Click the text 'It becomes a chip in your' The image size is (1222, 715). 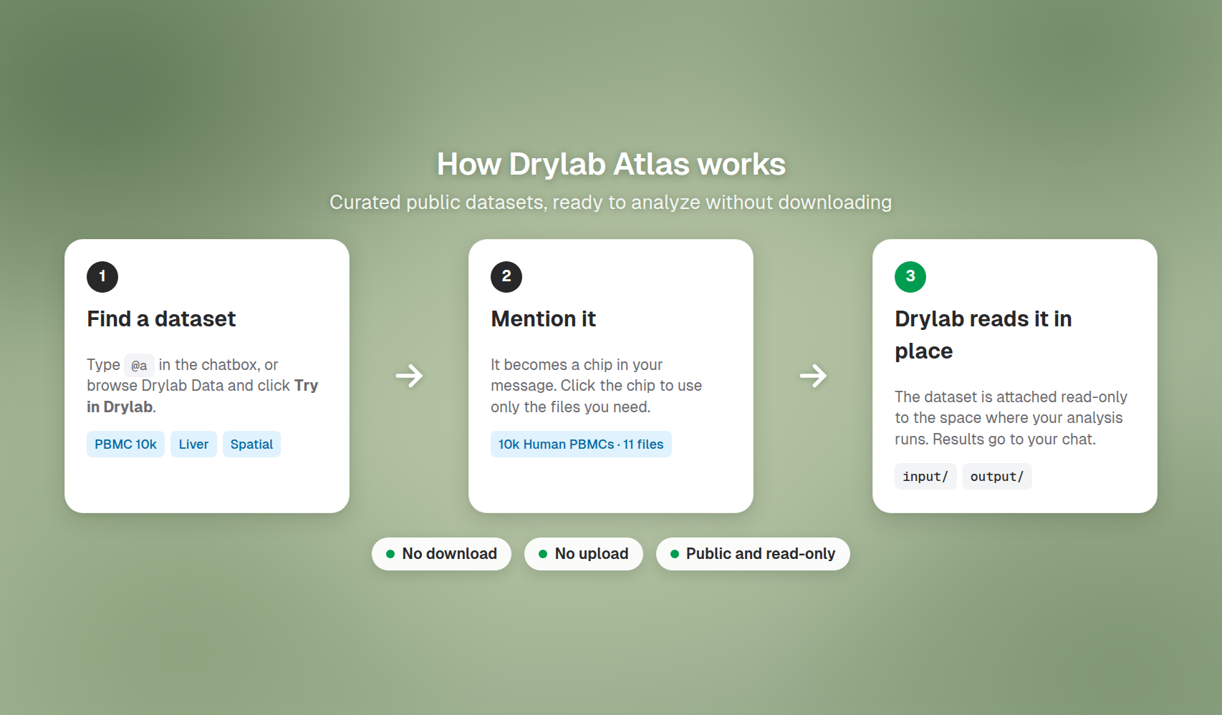click(577, 364)
